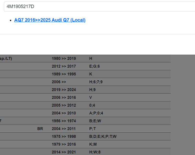Click the part number search field
This screenshot has height=155, width=195.
pos(99,7)
